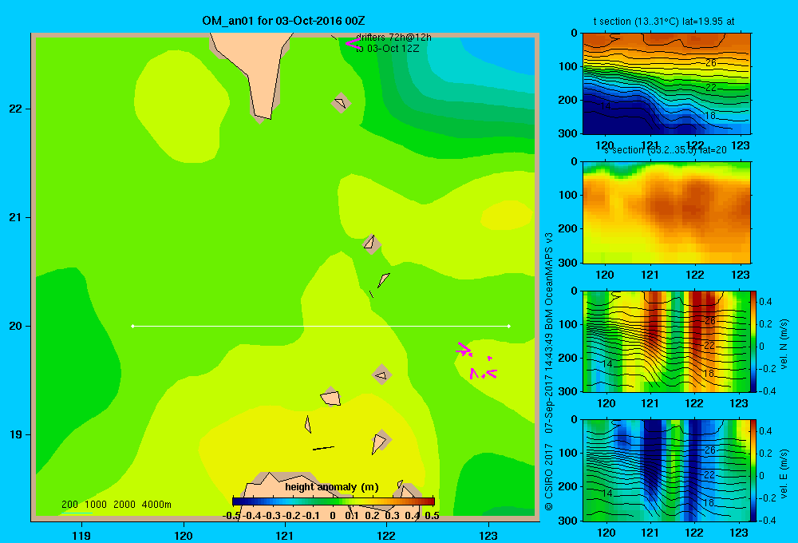Click the longitude label 119 on the main map

pyautogui.click(x=82, y=536)
